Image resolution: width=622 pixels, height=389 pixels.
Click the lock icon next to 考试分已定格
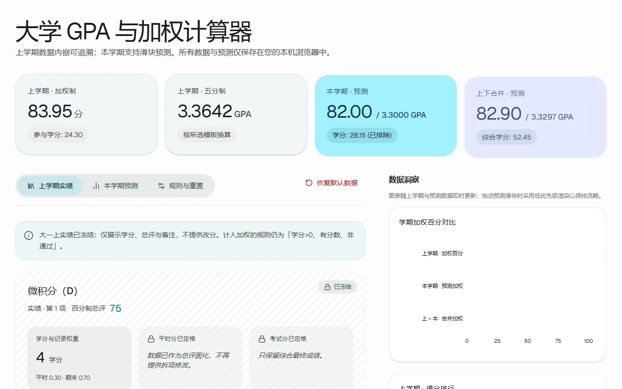coord(261,338)
